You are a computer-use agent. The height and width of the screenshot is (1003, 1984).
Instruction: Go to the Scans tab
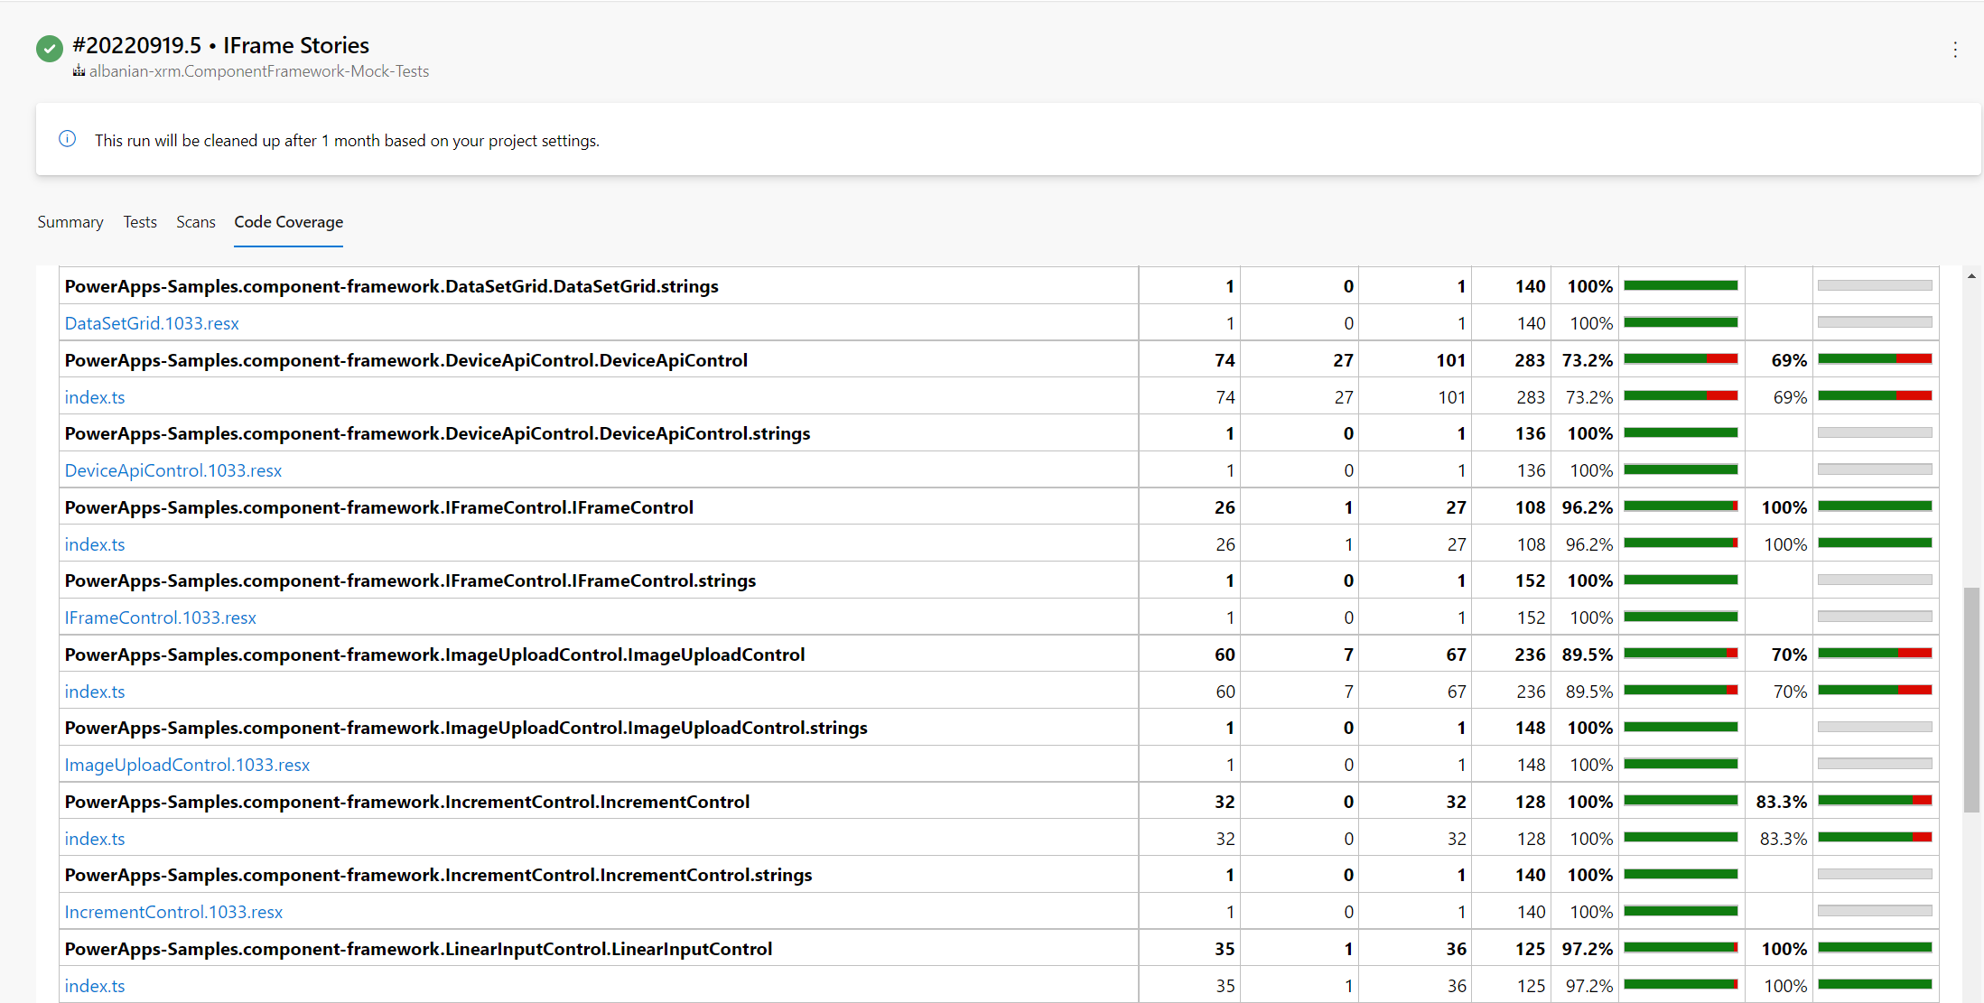pyautogui.click(x=196, y=222)
